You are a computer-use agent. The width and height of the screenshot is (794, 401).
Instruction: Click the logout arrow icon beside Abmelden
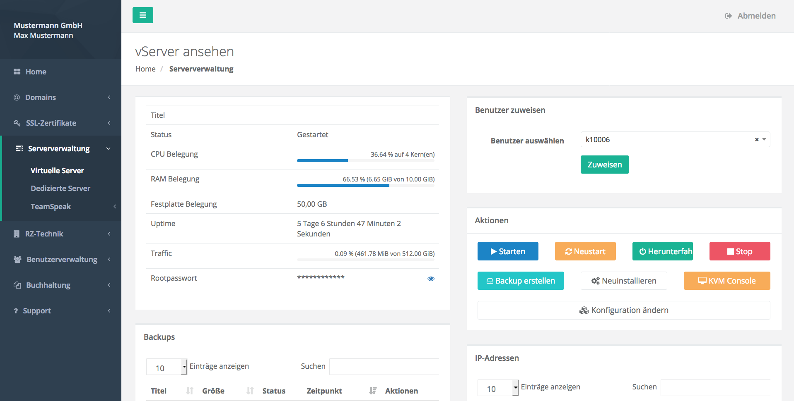pos(729,16)
